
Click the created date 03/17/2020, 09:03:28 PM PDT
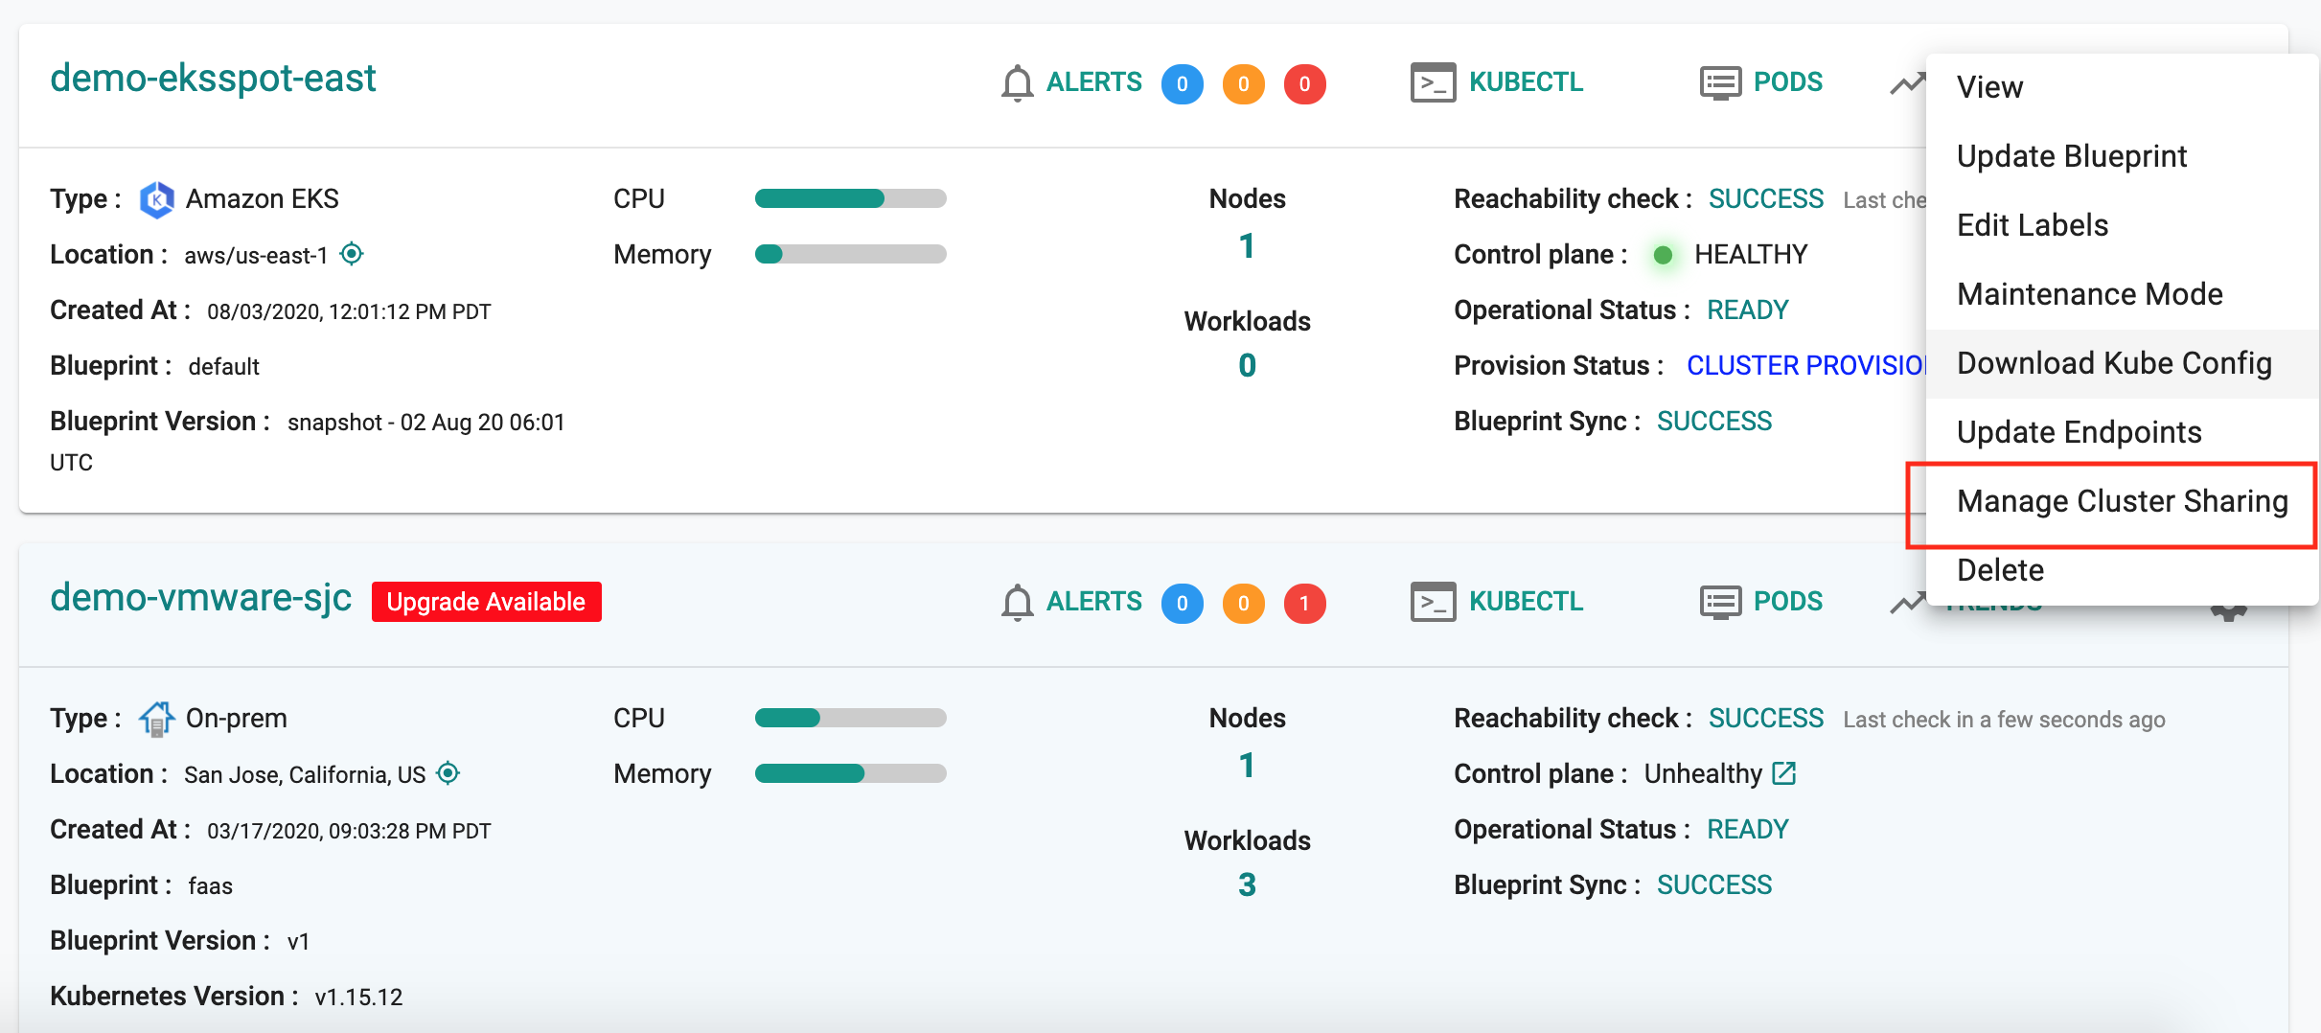coord(349,832)
